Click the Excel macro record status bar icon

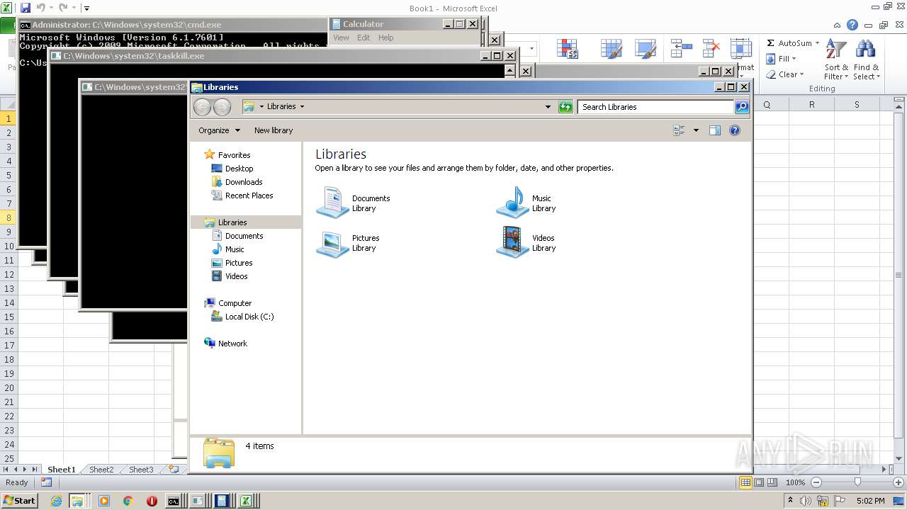coord(46,482)
